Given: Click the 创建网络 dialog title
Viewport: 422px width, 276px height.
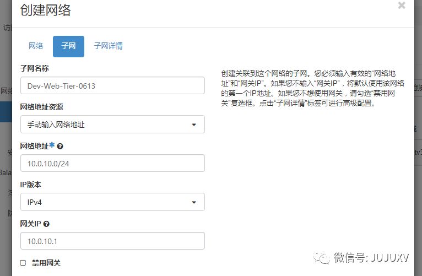Looking at the screenshot, I should pos(45,10).
